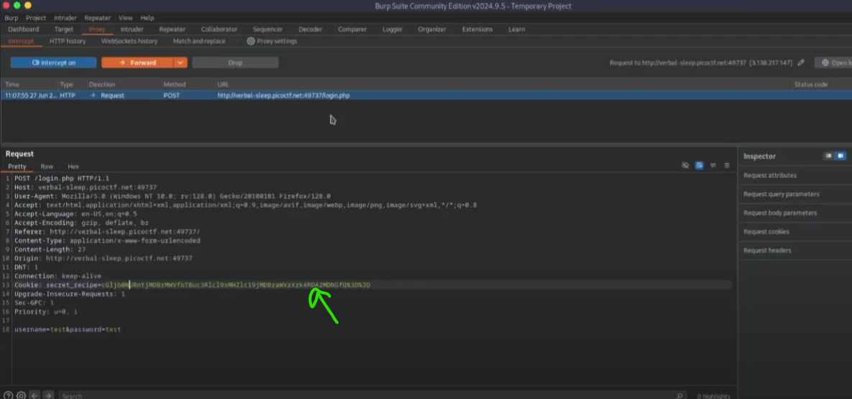This screenshot has width=852, height=399.
Task: Toggle Intercept on button
Action: tap(53, 63)
